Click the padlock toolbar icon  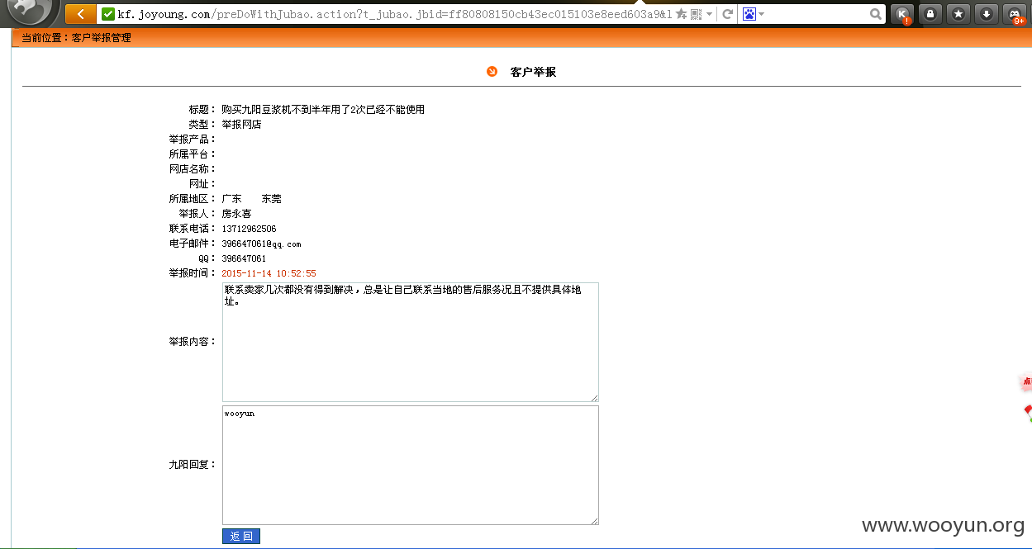tap(930, 14)
